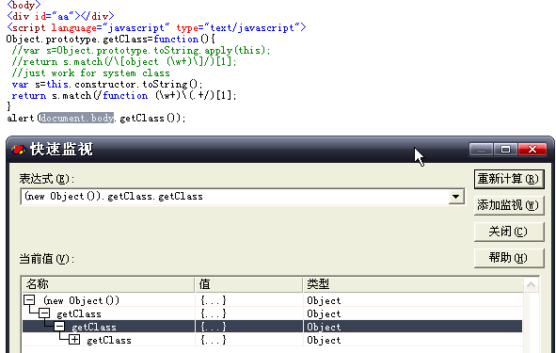The image size is (556, 353).
Task: Collapse the first-level getClass node
Action: pos(44,313)
